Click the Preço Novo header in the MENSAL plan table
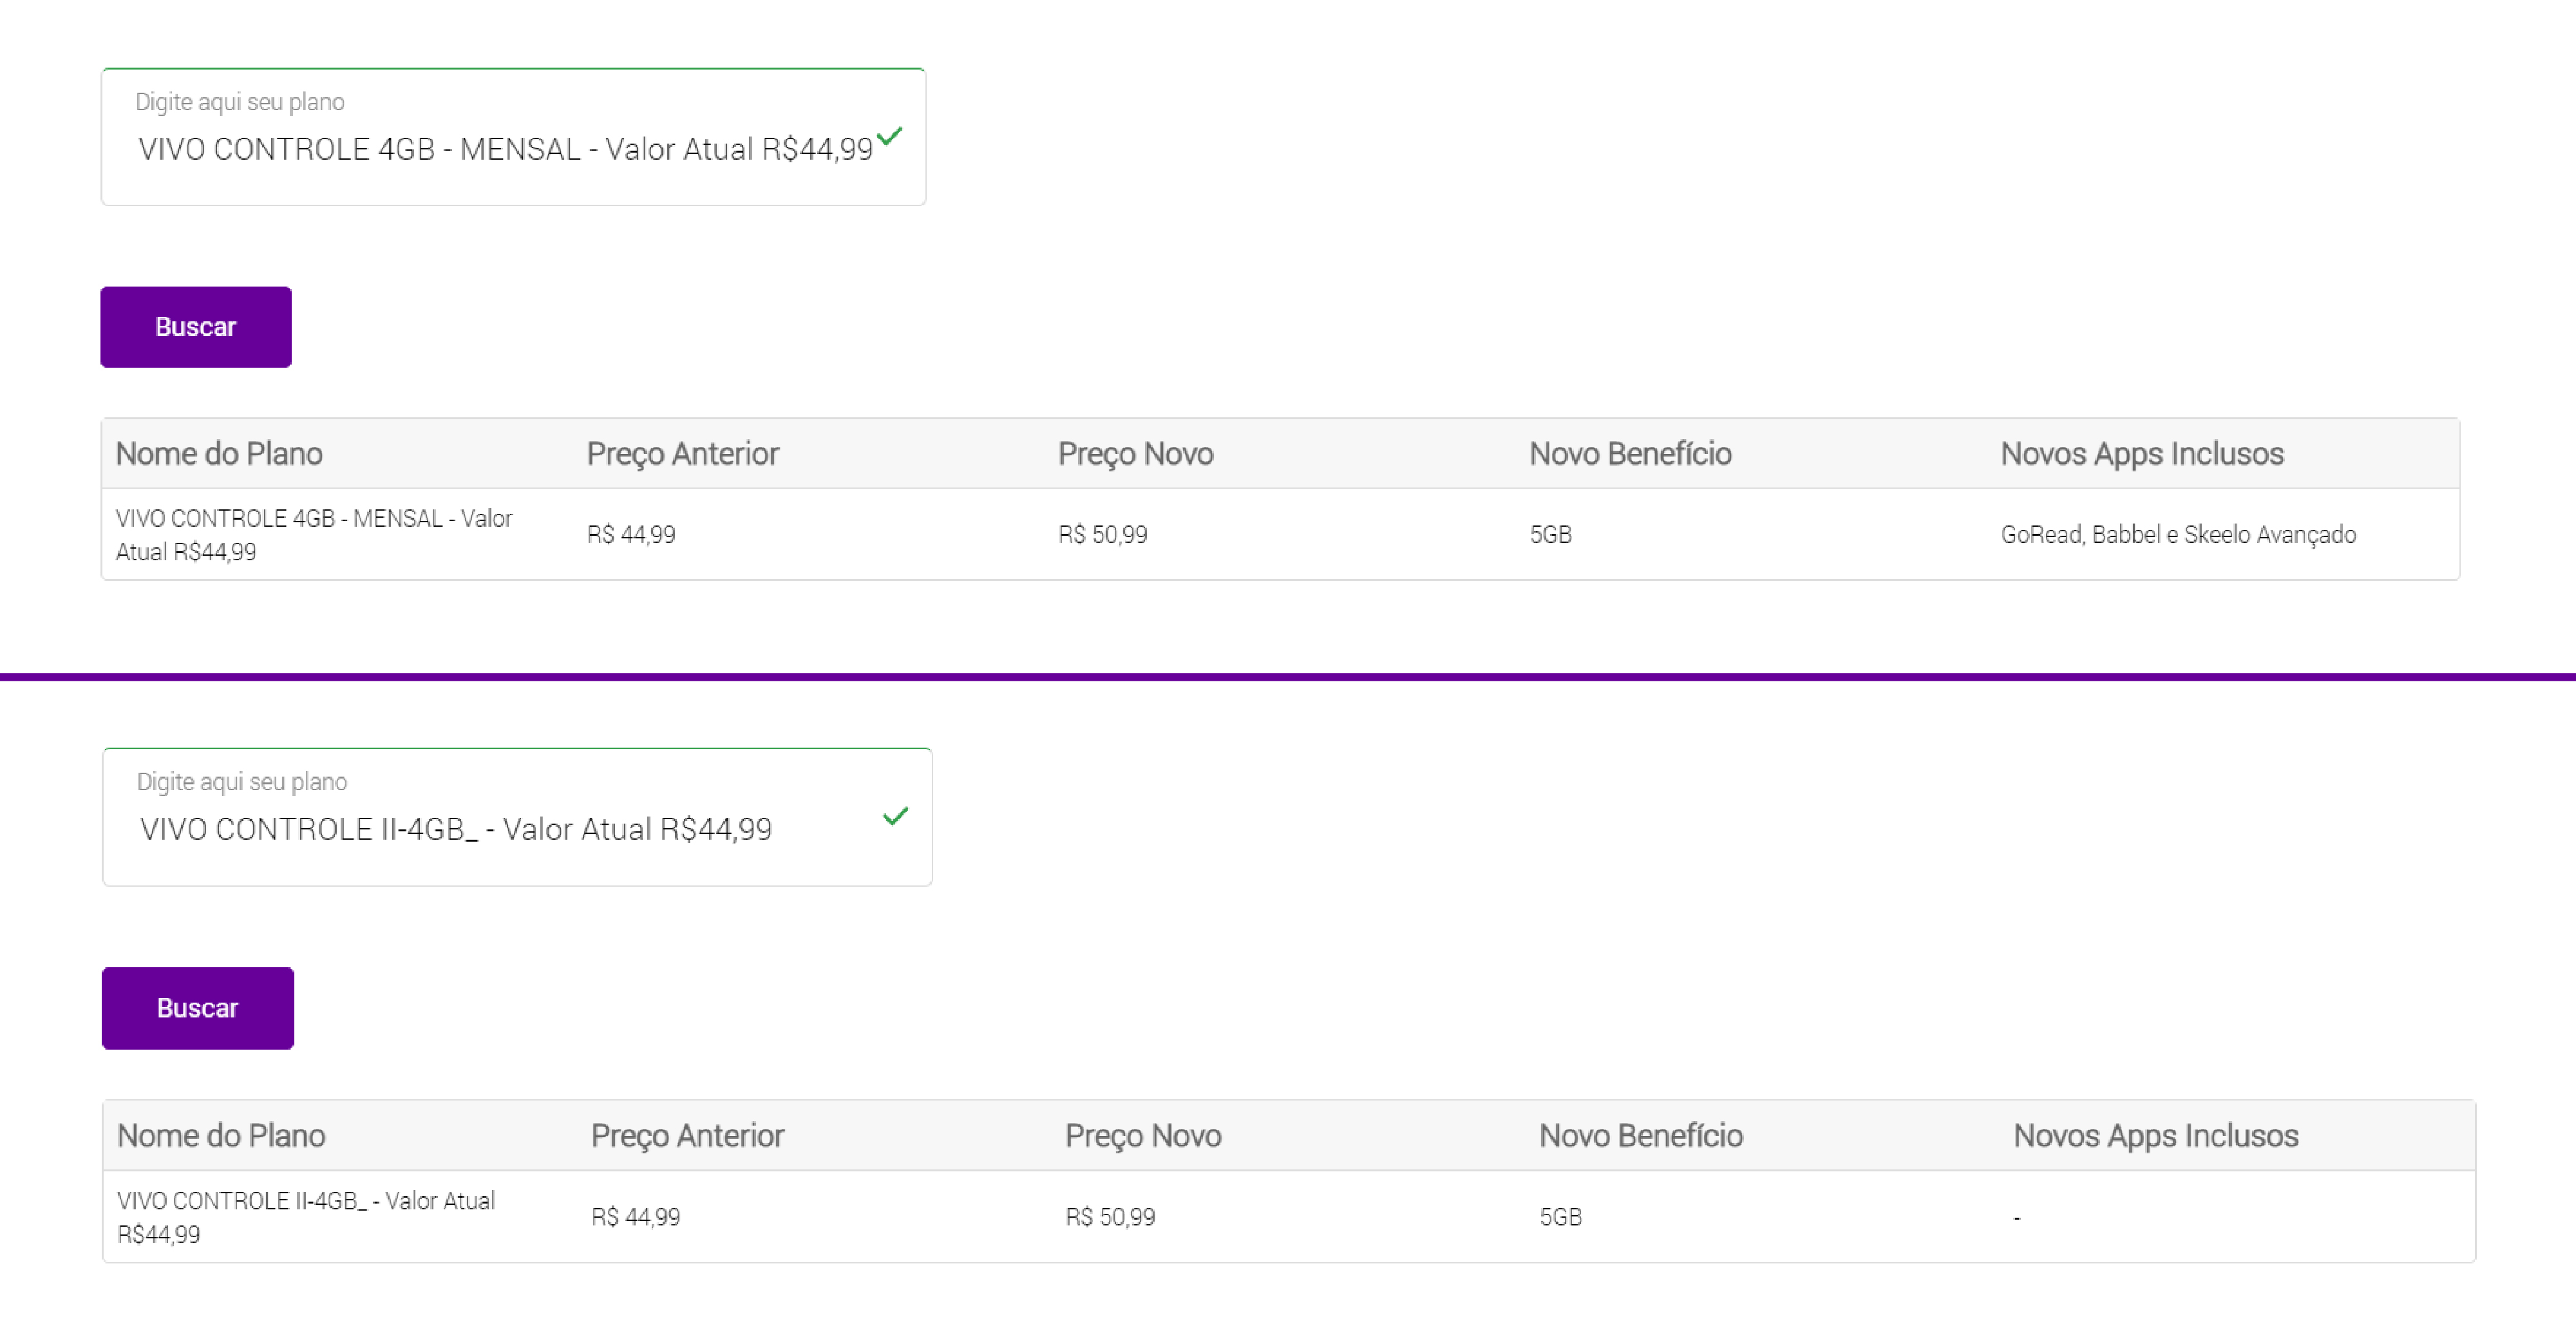Image resolution: width=2576 pixels, height=1342 pixels. 1136,454
